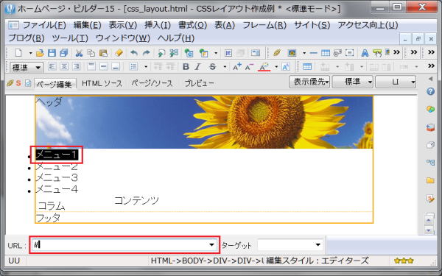Switch to the HTML ソース tab

(102, 83)
